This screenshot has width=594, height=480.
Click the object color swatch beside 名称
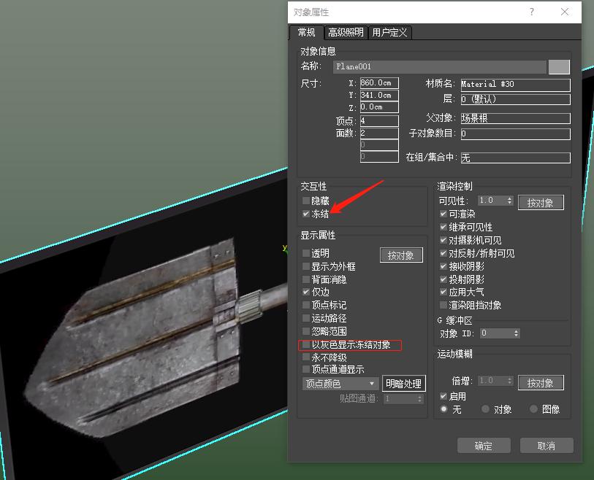[559, 66]
